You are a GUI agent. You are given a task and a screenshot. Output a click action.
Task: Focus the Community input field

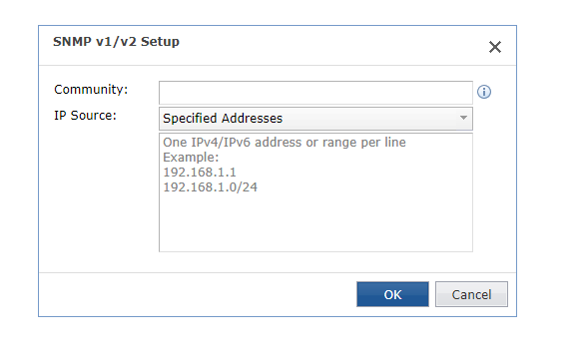click(315, 93)
